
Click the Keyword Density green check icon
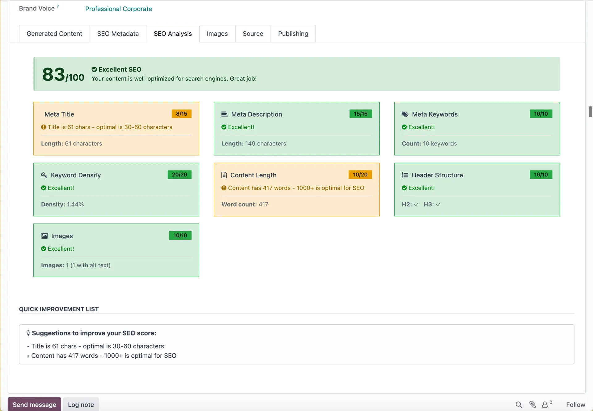44,188
